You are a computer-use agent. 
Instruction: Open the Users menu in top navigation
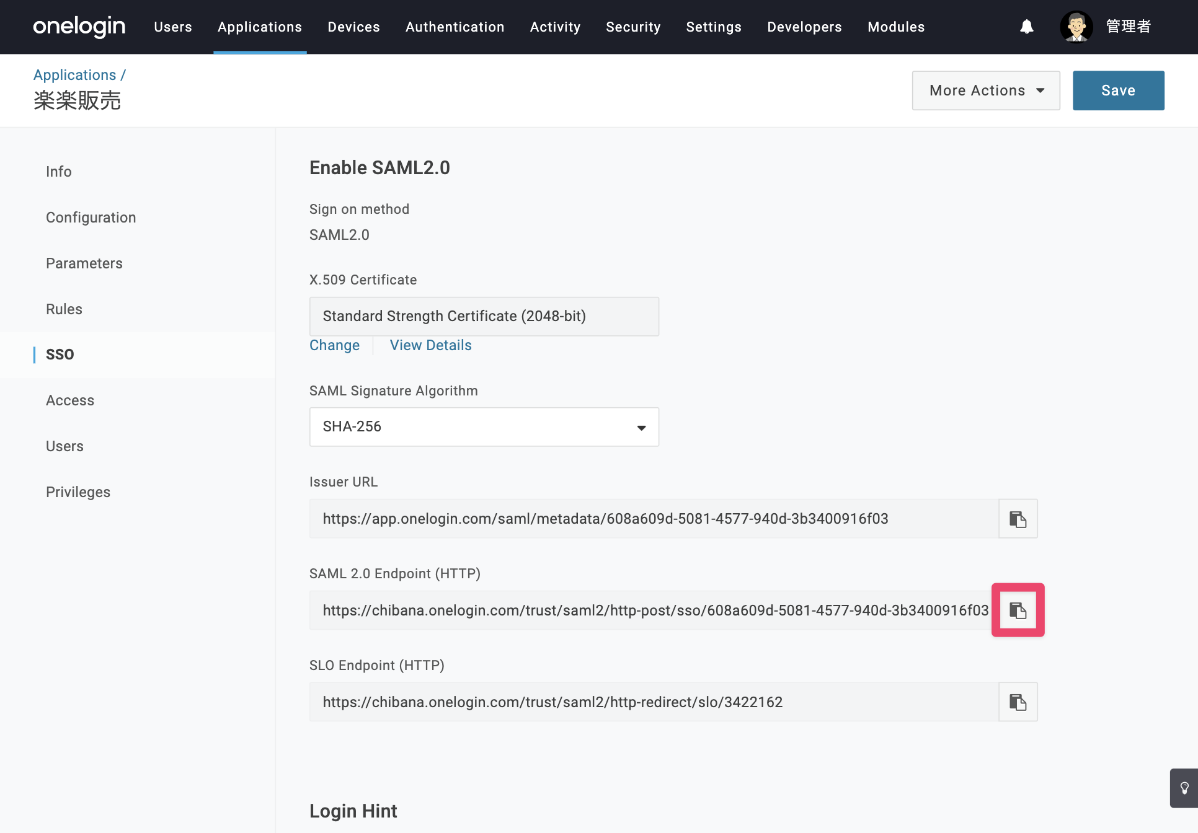(x=173, y=27)
